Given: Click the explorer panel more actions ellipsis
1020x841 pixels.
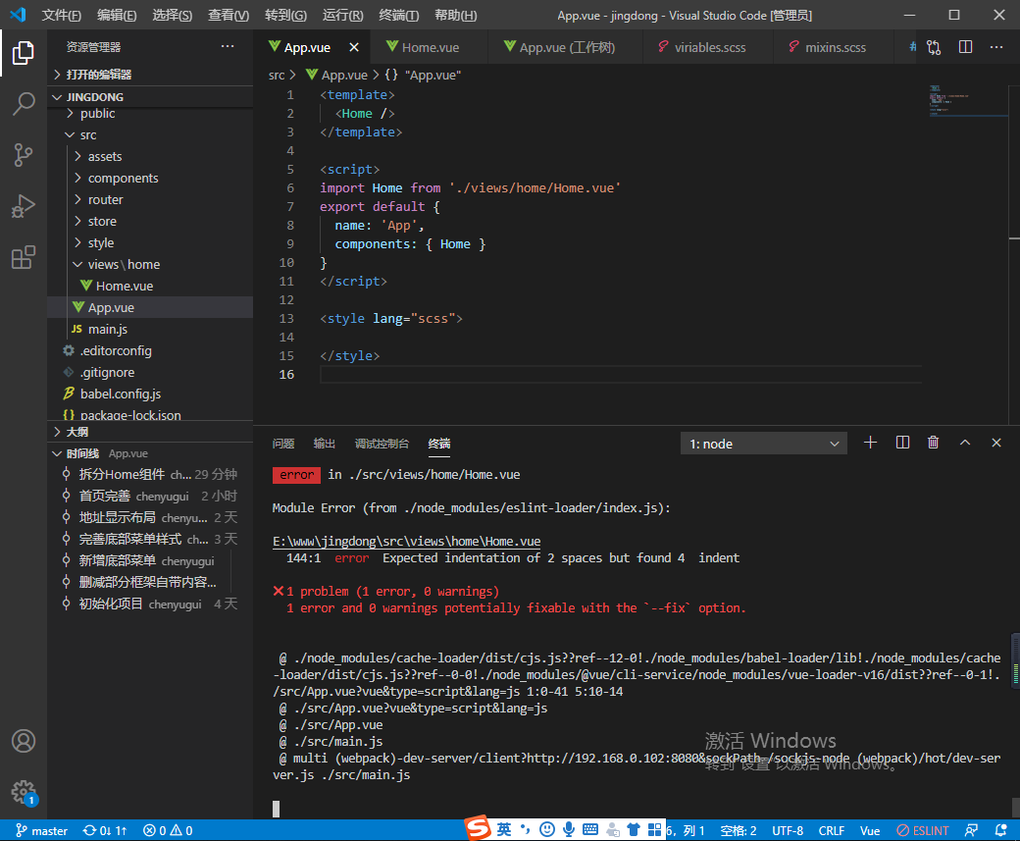Looking at the screenshot, I should coord(228,46).
